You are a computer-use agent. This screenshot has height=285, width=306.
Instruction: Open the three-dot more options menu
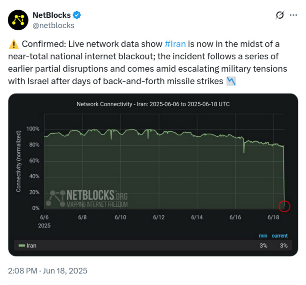click(x=293, y=15)
